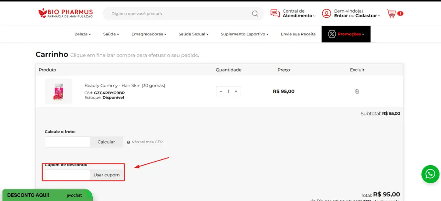This screenshot has width=441, height=201.
Task: Expand the Entrar ou Cadastrar chevron
Action: (379, 16)
